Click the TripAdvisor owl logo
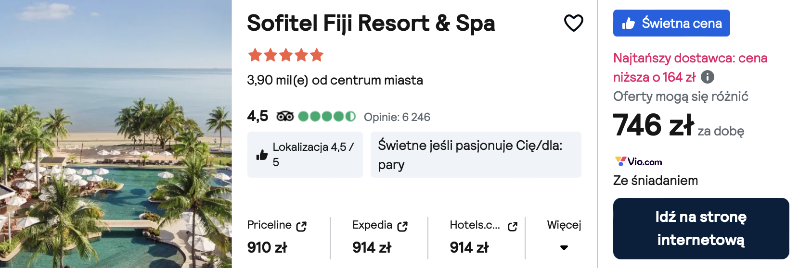Screen dimensions: 799x268 click(x=285, y=116)
